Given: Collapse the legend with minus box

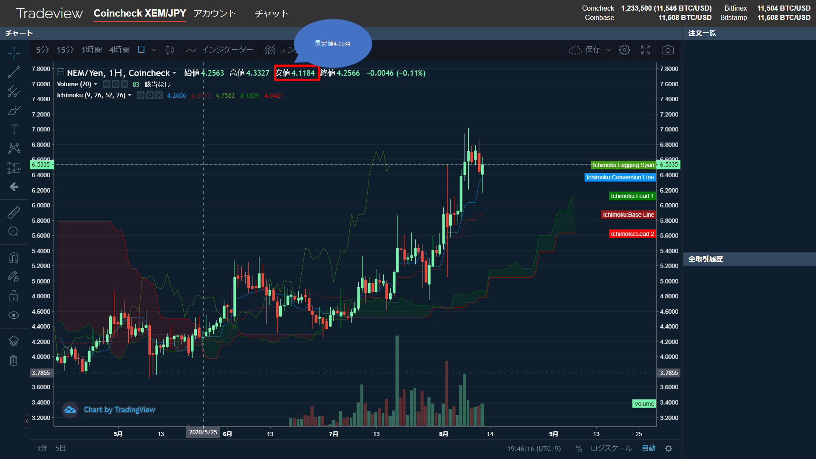Looking at the screenshot, I should click(x=61, y=72).
